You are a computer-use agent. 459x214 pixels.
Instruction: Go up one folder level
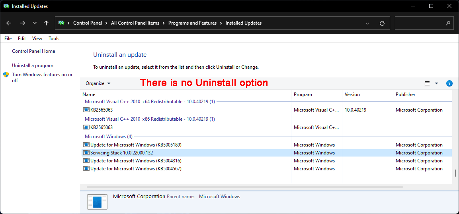pos(46,23)
